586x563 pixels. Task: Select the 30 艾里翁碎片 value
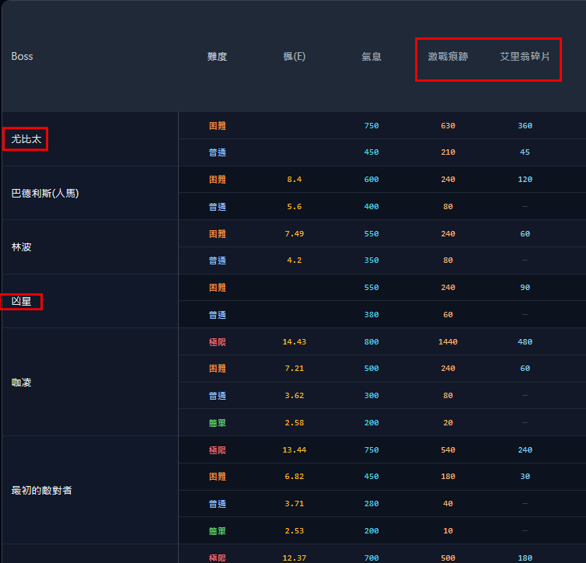525,477
